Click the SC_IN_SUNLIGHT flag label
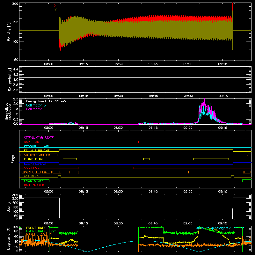The height and width of the screenshot is (255, 255). tap(37, 150)
